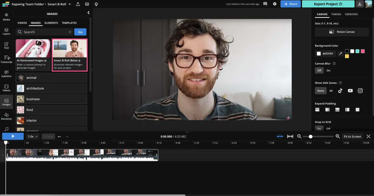Click the TikTok safe zone icon
The height and width of the screenshot is (196, 374).
[x=340, y=91]
